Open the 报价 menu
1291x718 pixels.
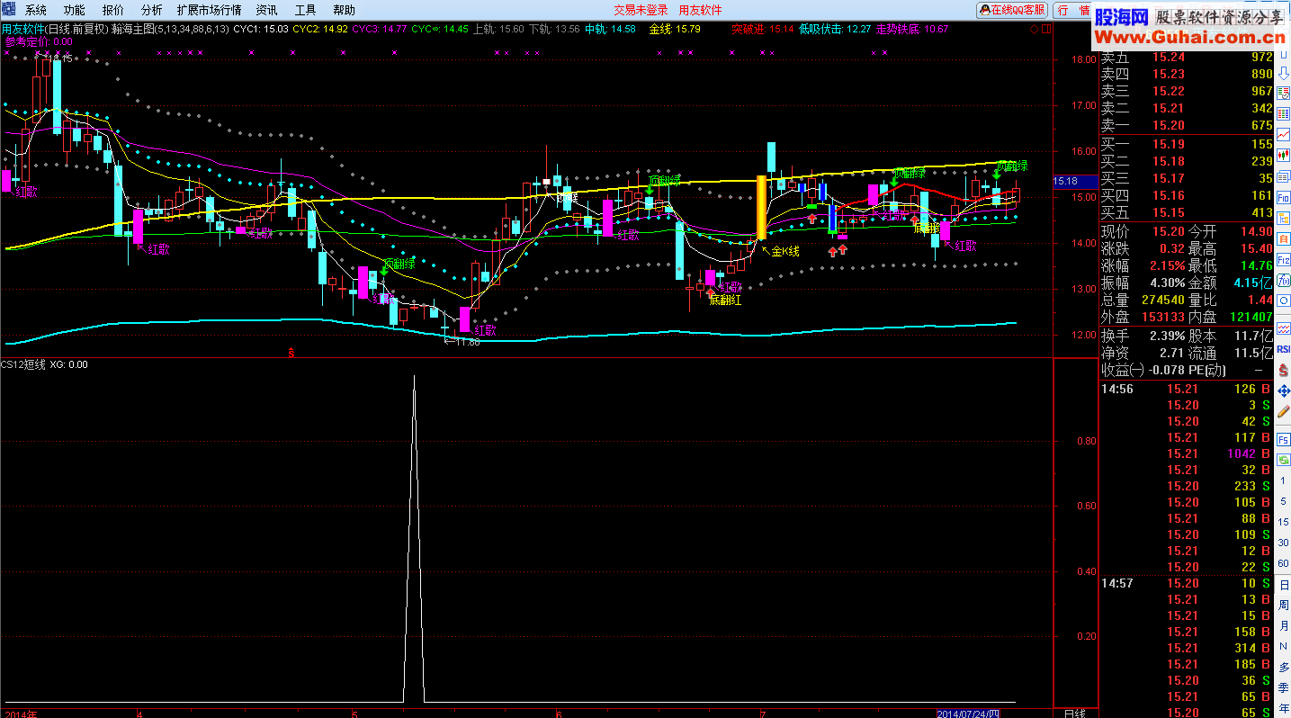tap(113, 10)
